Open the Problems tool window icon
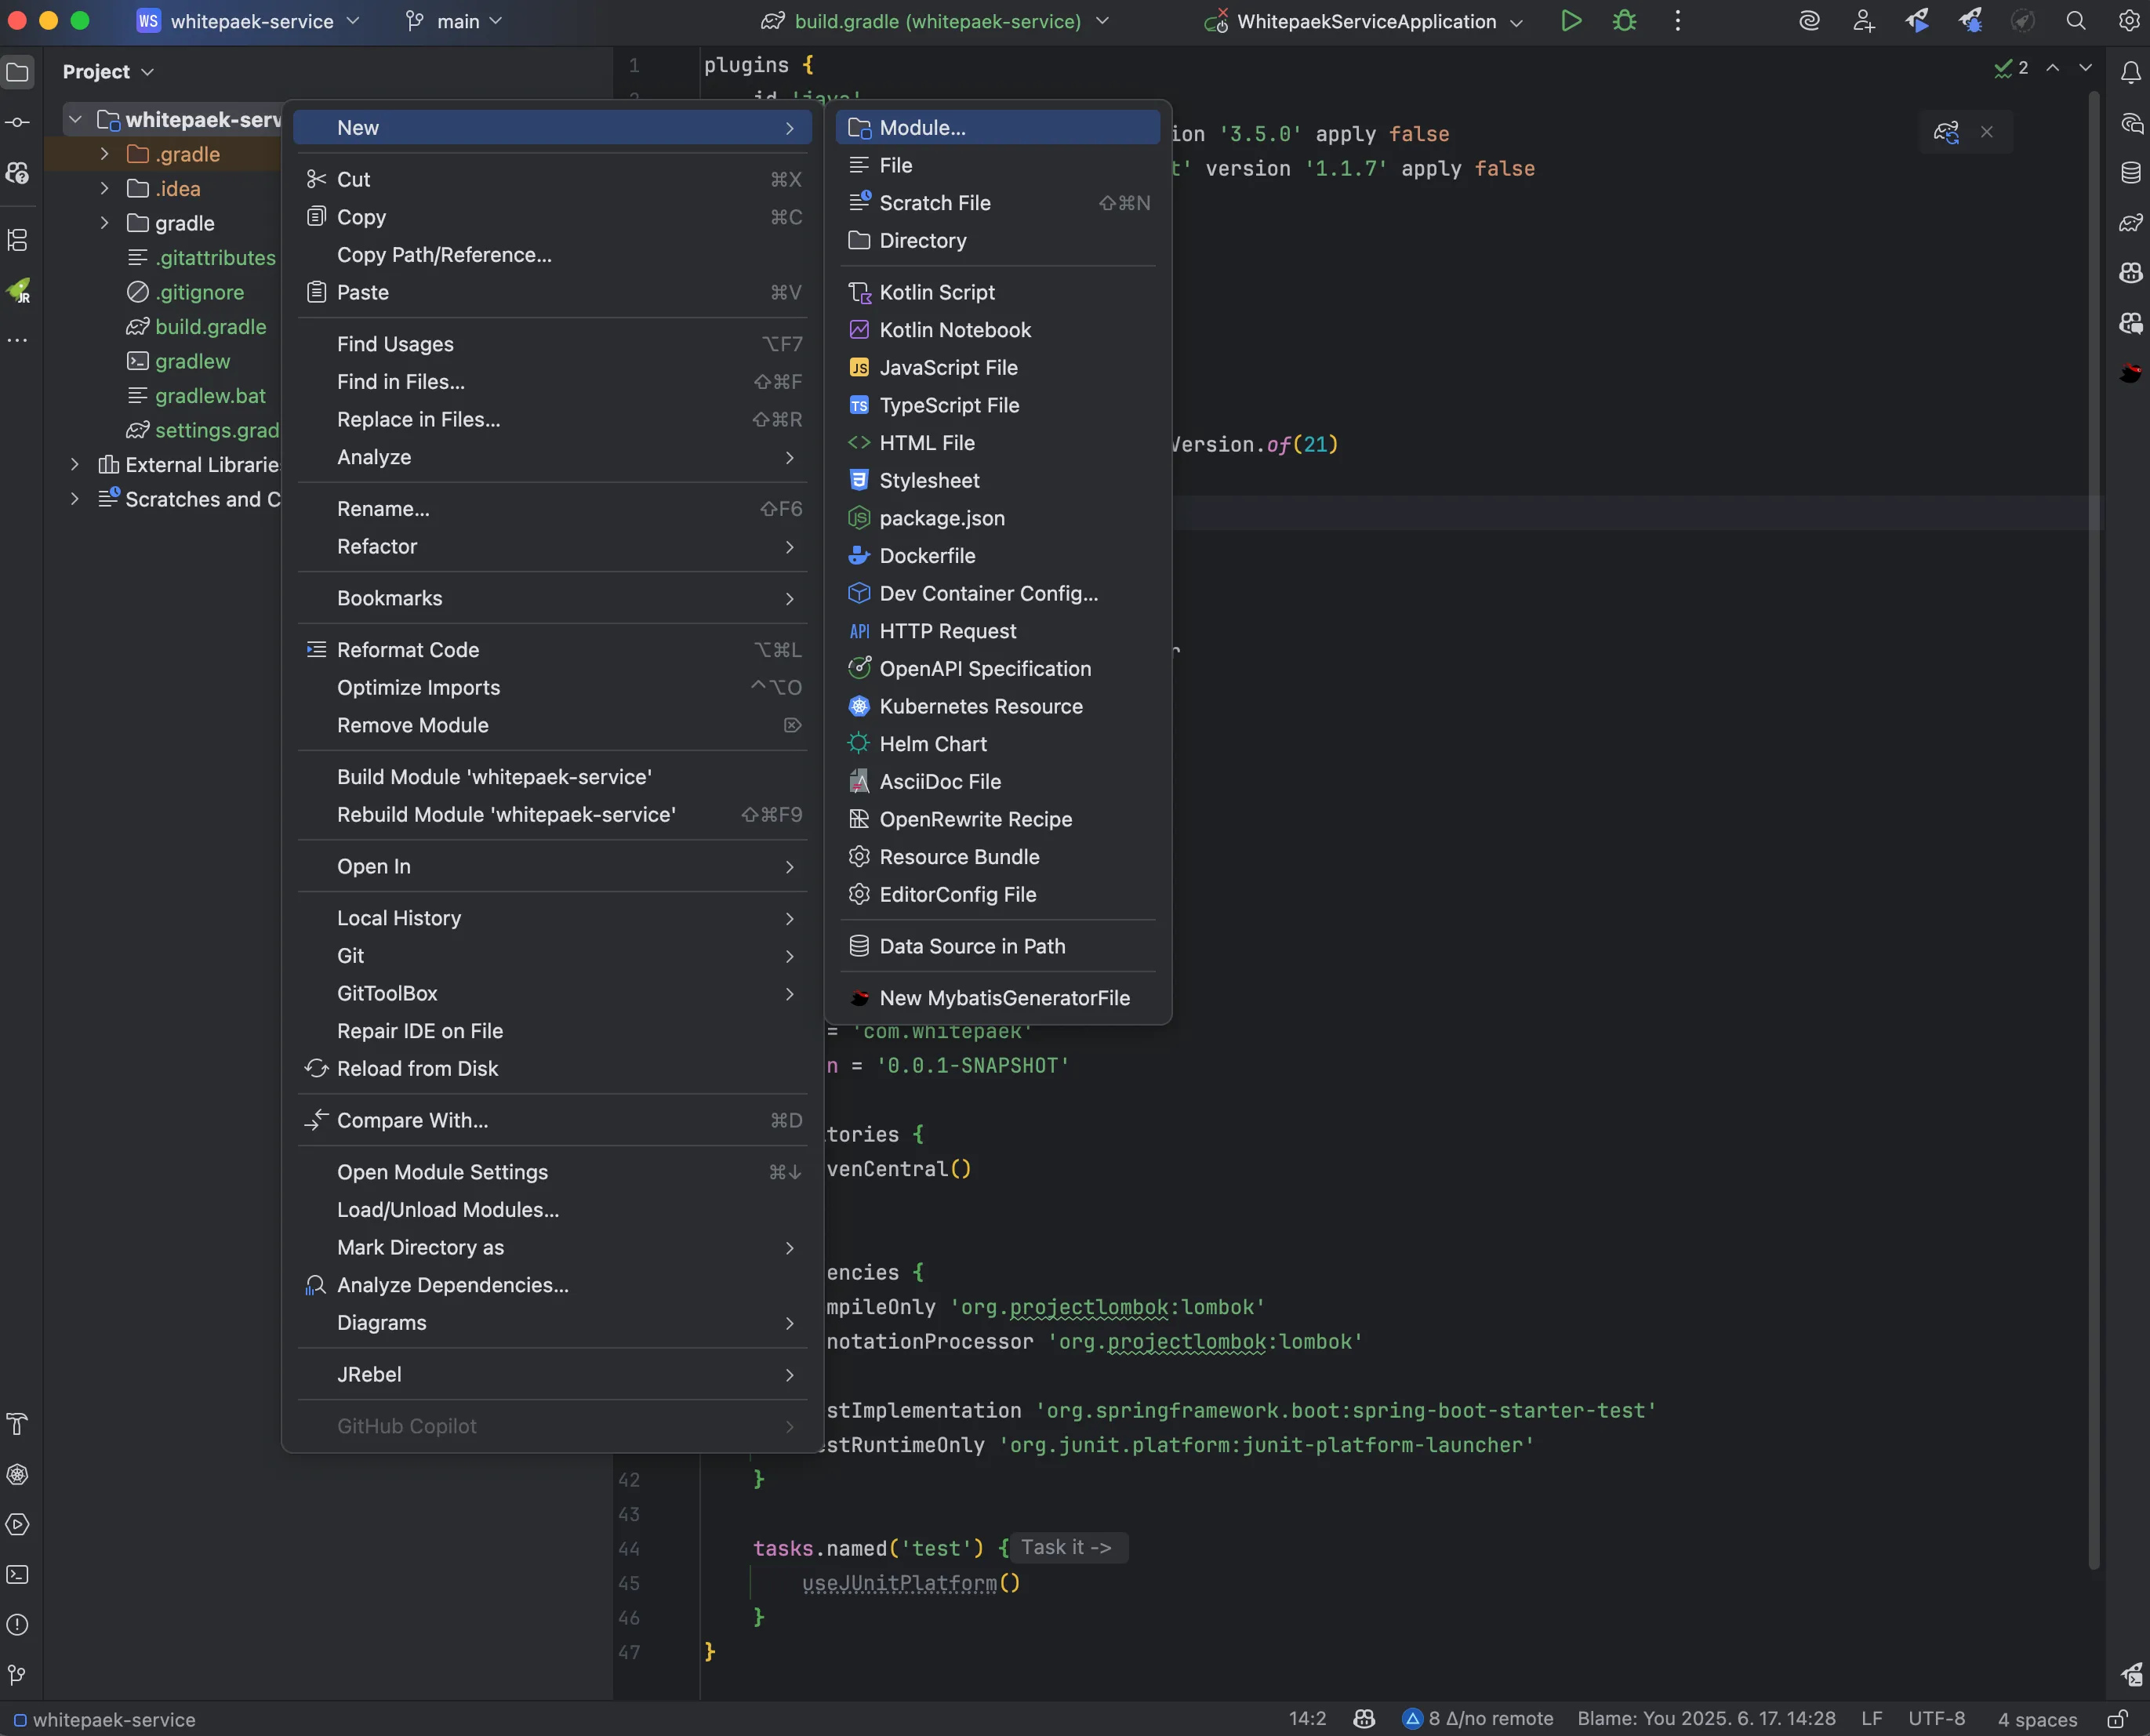The image size is (2150, 1736). 18,1624
